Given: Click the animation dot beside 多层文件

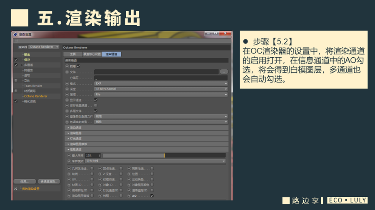Looking at the screenshot, I should [x=67, y=111].
